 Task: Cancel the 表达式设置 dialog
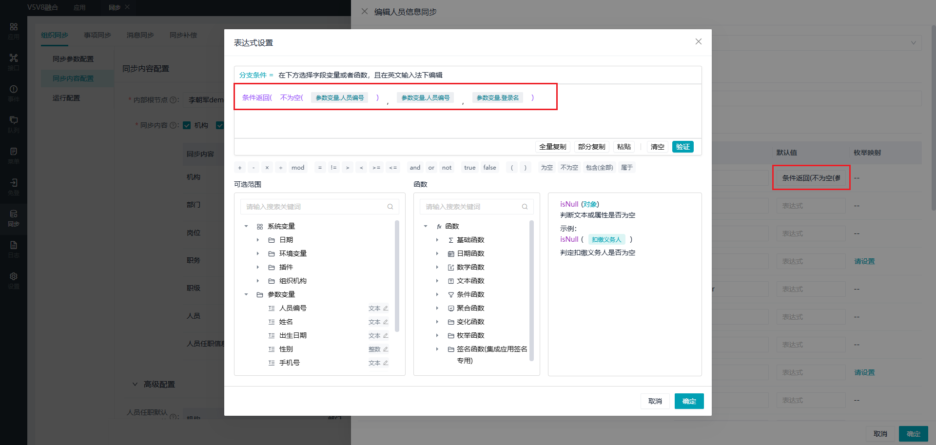tap(655, 401)
